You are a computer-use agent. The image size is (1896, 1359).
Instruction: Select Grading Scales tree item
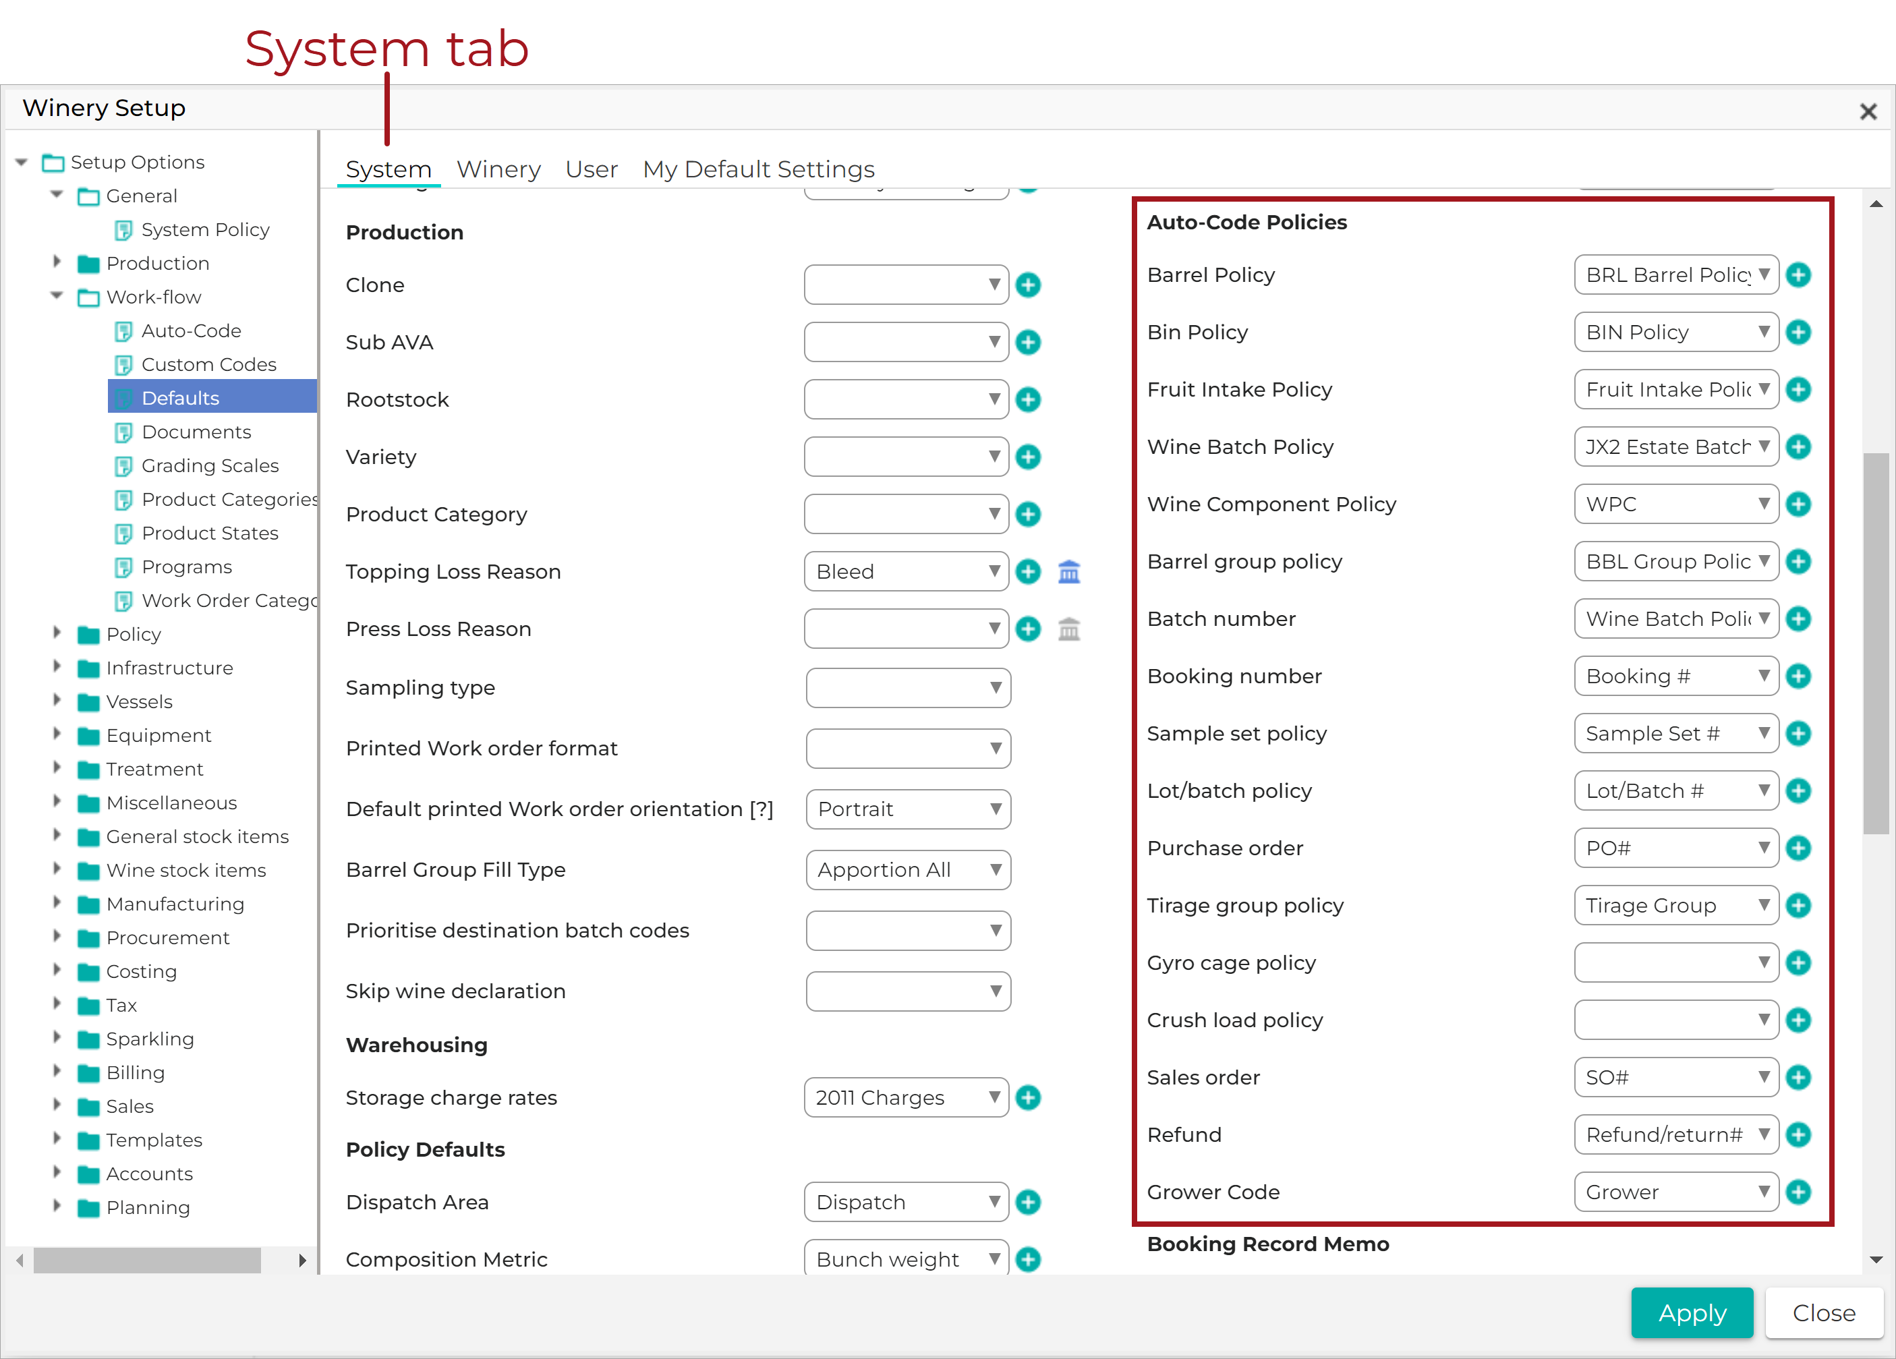click(210, 465)
